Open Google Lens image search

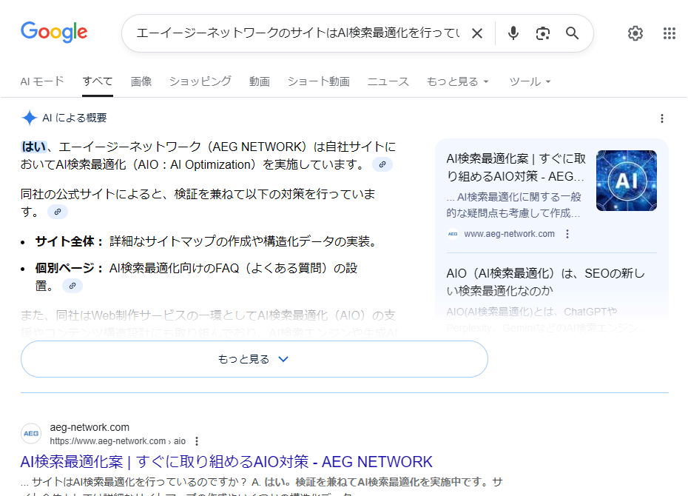point(542,33)
